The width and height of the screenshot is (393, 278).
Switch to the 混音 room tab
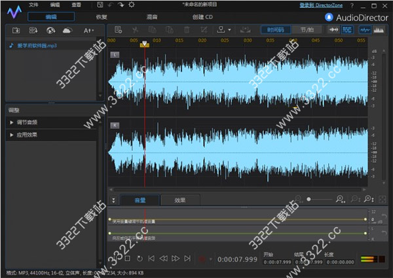click(x=152, y=17)
